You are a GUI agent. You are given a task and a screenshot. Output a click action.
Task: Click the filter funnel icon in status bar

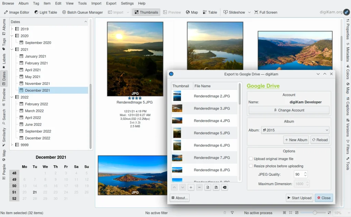pos(232,213)
